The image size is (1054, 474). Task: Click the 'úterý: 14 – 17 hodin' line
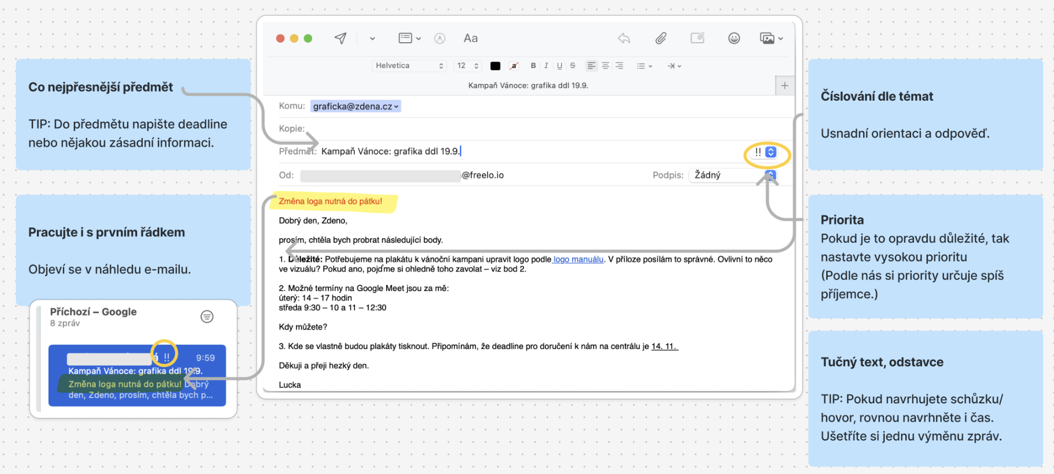coord(315,298)
